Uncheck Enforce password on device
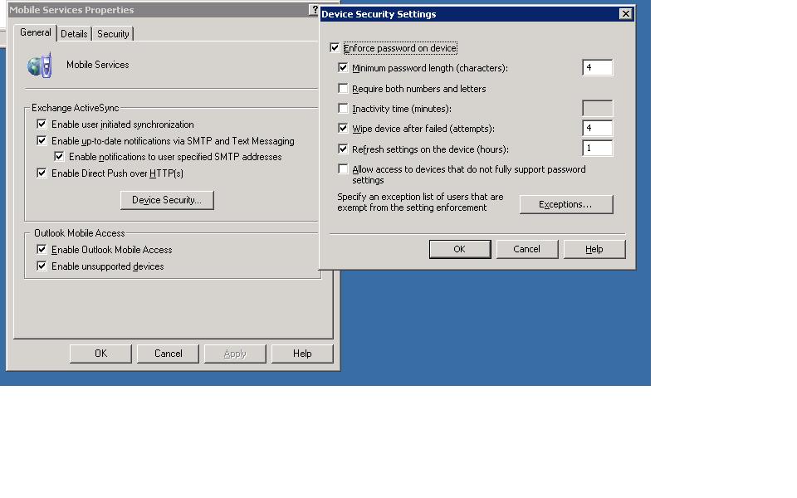This screenshot has height=498, width=797. 335,48
